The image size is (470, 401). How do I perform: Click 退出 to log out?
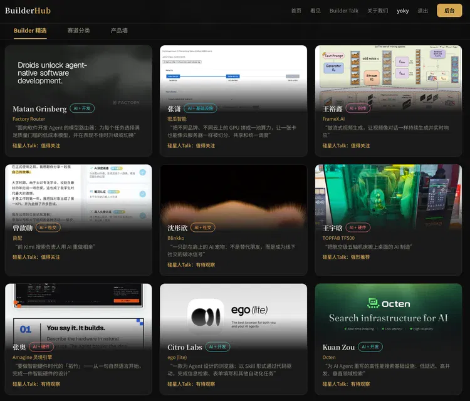[x=422, y=11]
